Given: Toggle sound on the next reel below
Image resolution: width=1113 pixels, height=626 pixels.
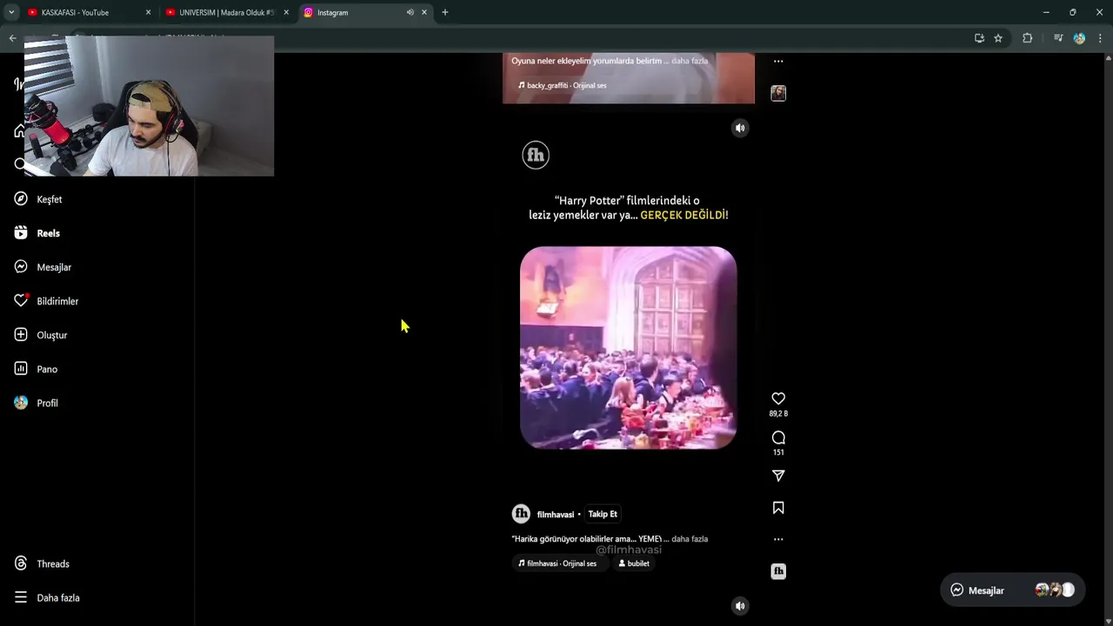Looking at the screenshot, I should click(x=740, y=606).
